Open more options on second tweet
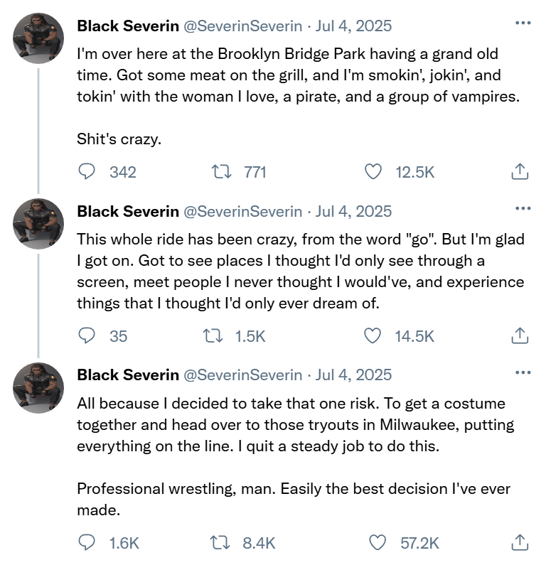Screen dimensions: 546x565 point(523,209)
